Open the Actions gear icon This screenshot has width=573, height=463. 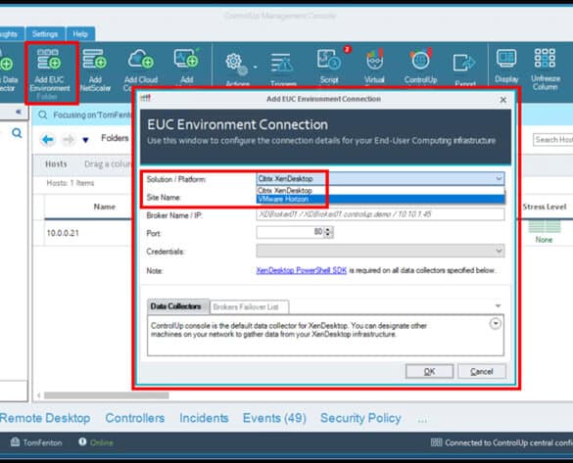click(x=236, y=63)
